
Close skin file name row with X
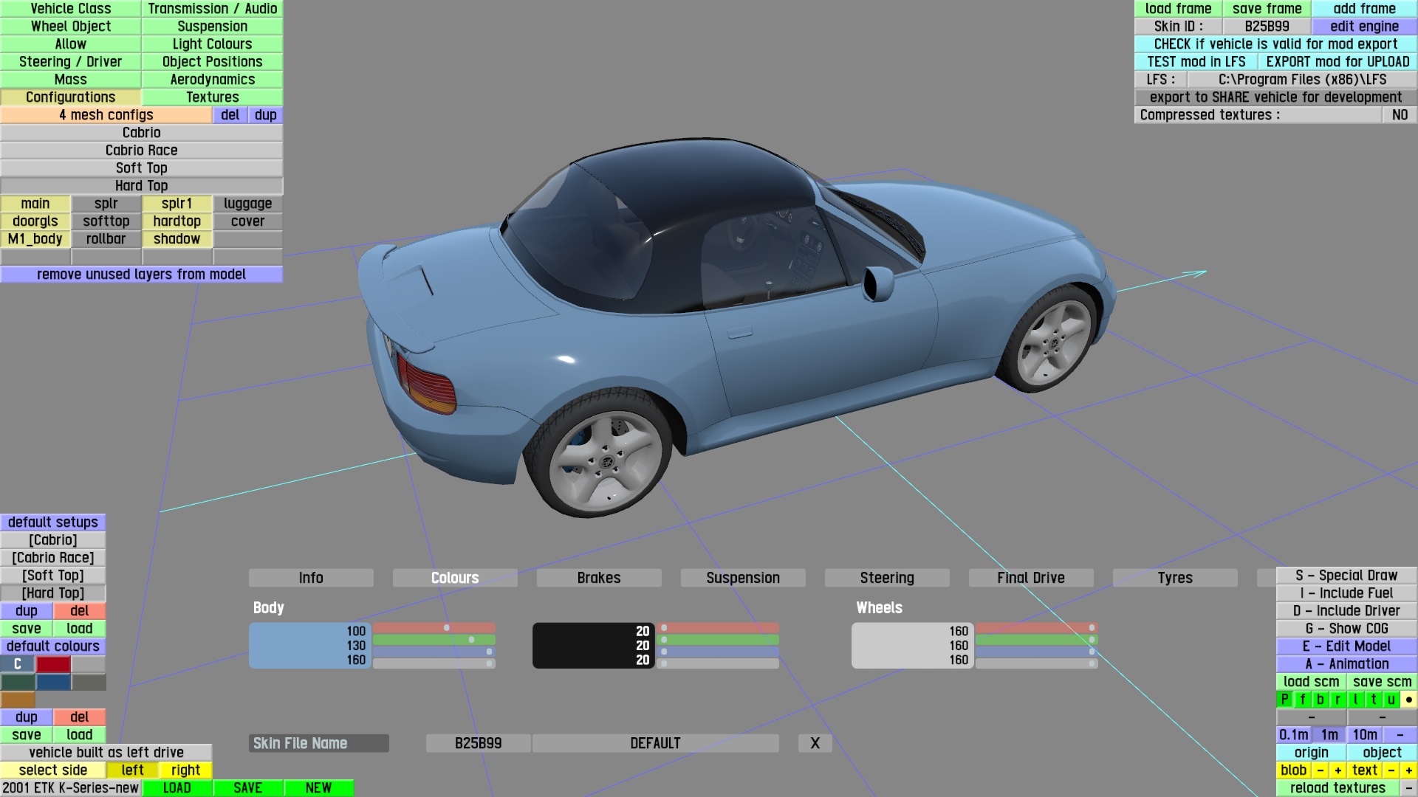815,743
